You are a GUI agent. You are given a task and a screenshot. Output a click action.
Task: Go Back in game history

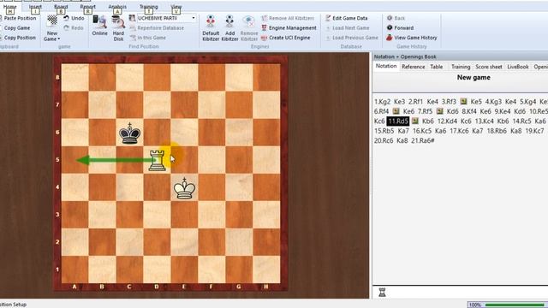(396, 18)
